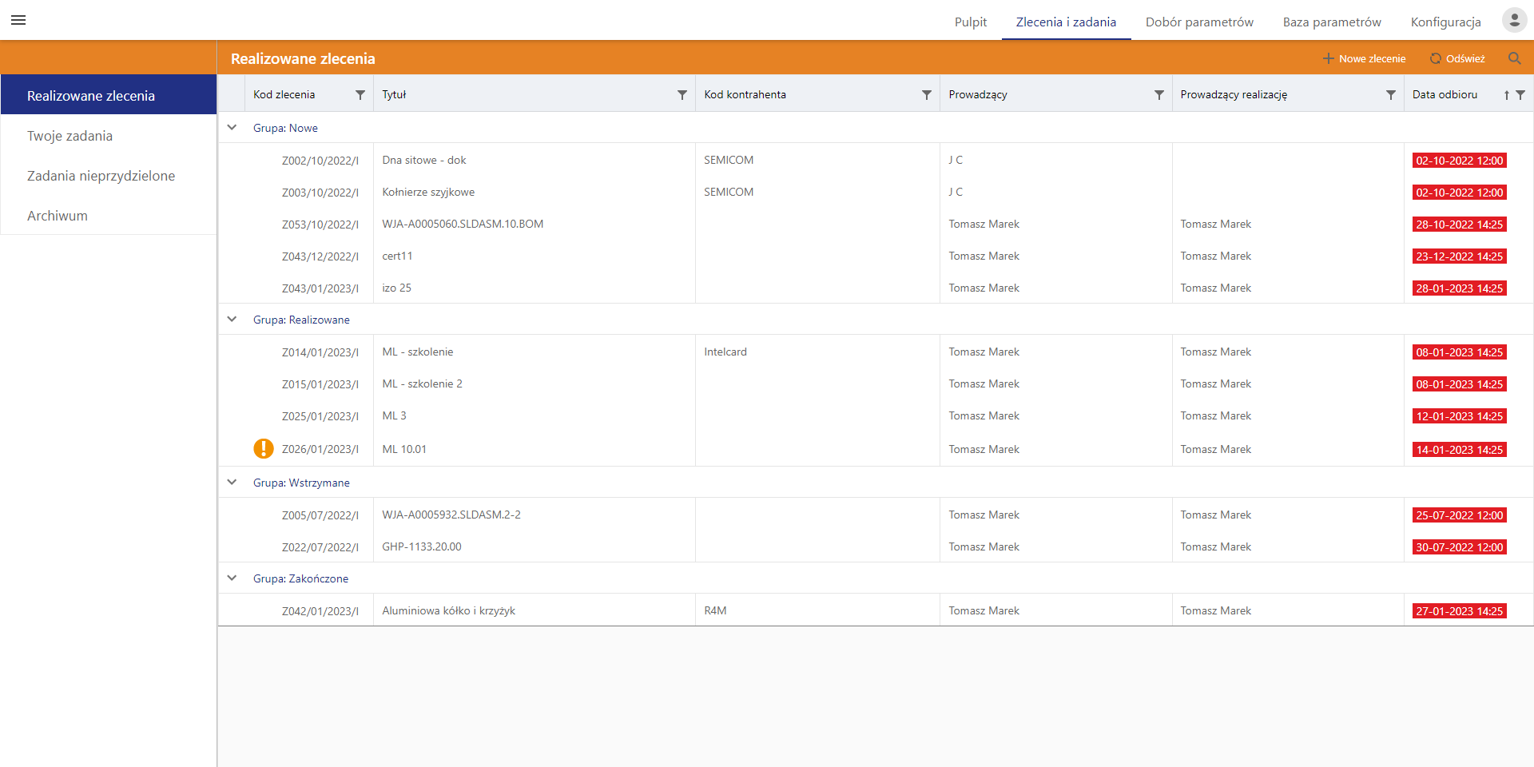Open the Dobór parametrów tab

pos(1199,22)
